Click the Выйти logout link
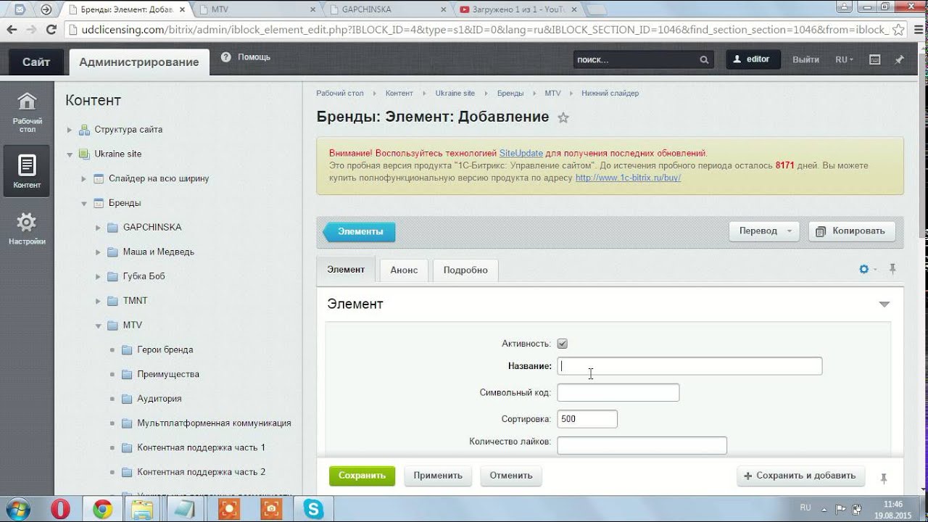928x522 pixels. coord(805,59)
